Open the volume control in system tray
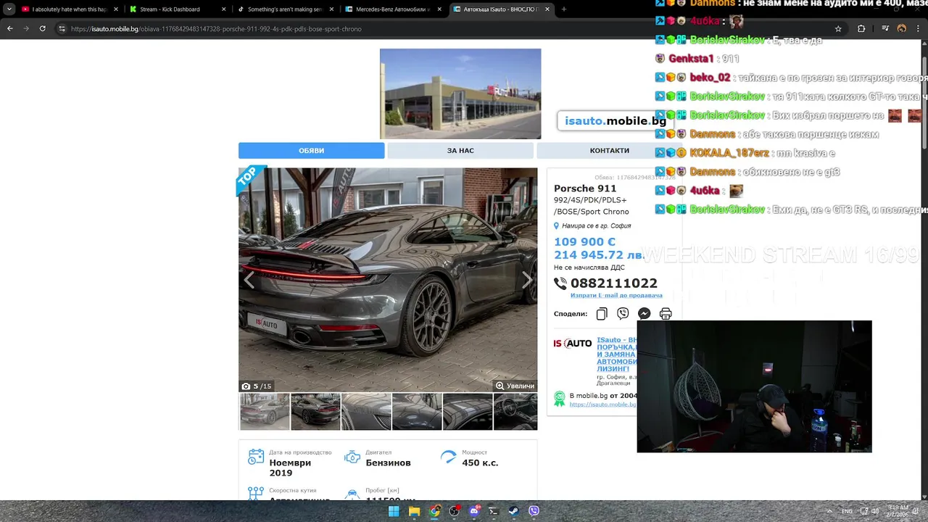928x522 pixels. pyautogui.click(x=874, y=511)
